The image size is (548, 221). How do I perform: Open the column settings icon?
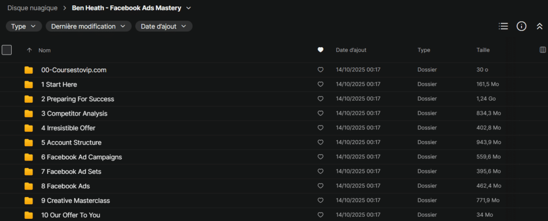543,50
